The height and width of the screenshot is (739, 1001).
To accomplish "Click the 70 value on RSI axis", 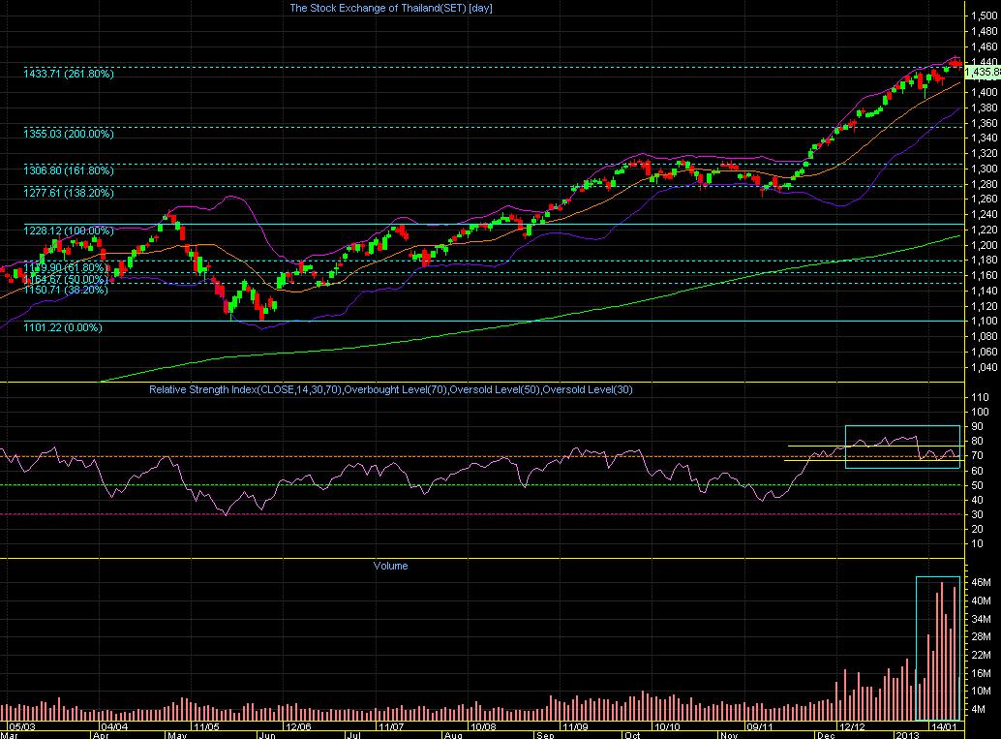I will [977, 456].
